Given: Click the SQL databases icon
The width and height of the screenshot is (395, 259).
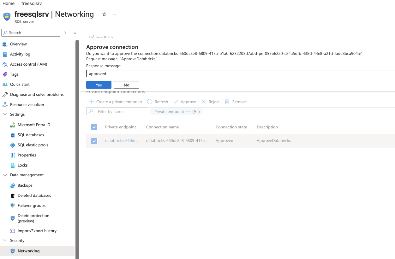Looking at the screenshot, I should pyautogui.click(x=13, y=135).
